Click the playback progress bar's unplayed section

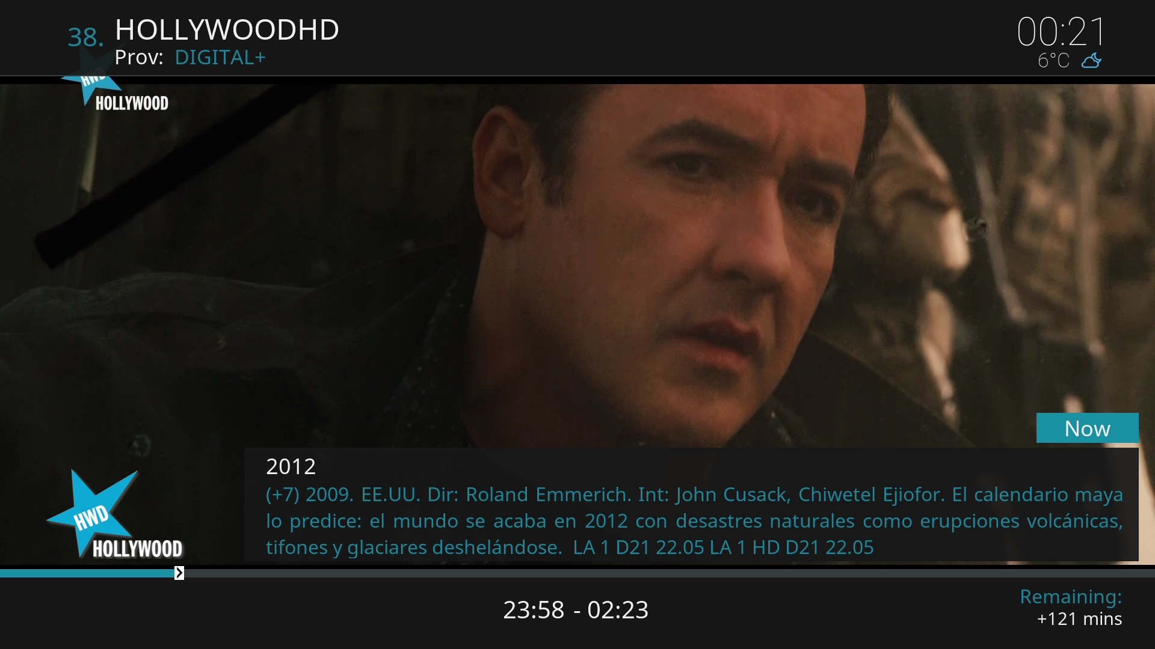pos(670,574)
